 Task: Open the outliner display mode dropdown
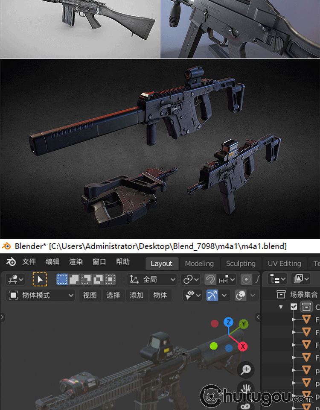tap(301, 279)
